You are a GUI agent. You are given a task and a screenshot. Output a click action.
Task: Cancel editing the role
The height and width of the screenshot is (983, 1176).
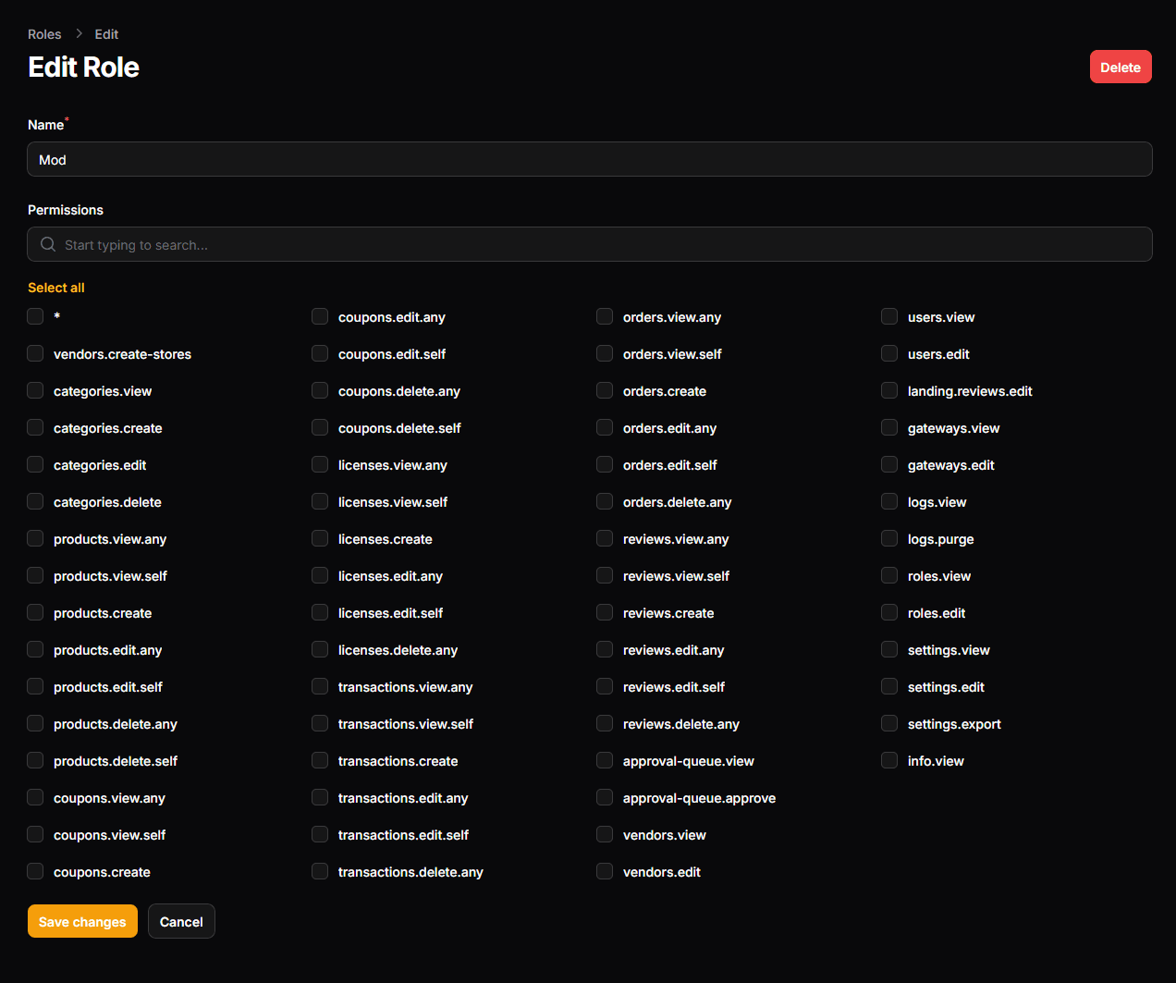click(181, 921)
